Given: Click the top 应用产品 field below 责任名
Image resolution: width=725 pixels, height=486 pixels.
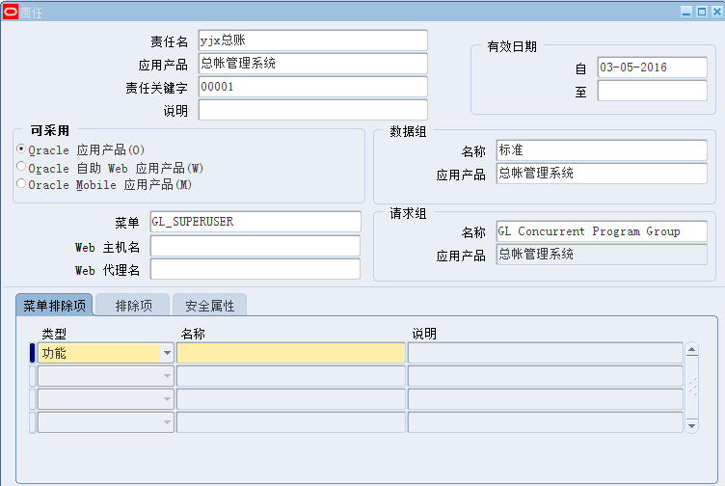Looking at the screenshot, I should pos(313,64).
